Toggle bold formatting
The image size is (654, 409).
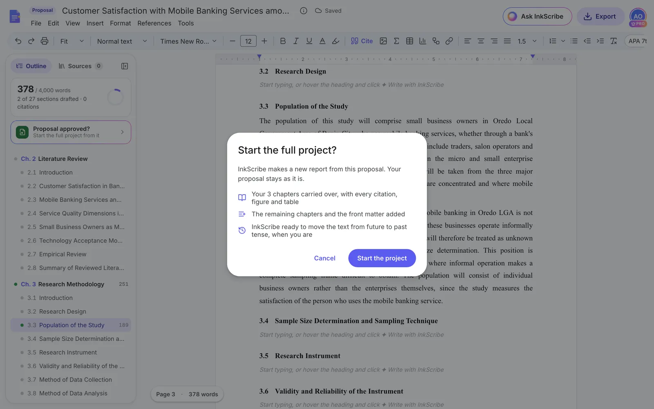[x=282, y=41]
